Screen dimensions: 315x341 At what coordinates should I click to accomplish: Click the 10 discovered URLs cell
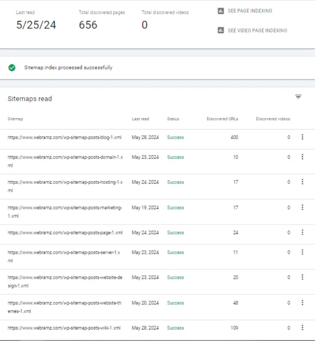pos(236,157)
